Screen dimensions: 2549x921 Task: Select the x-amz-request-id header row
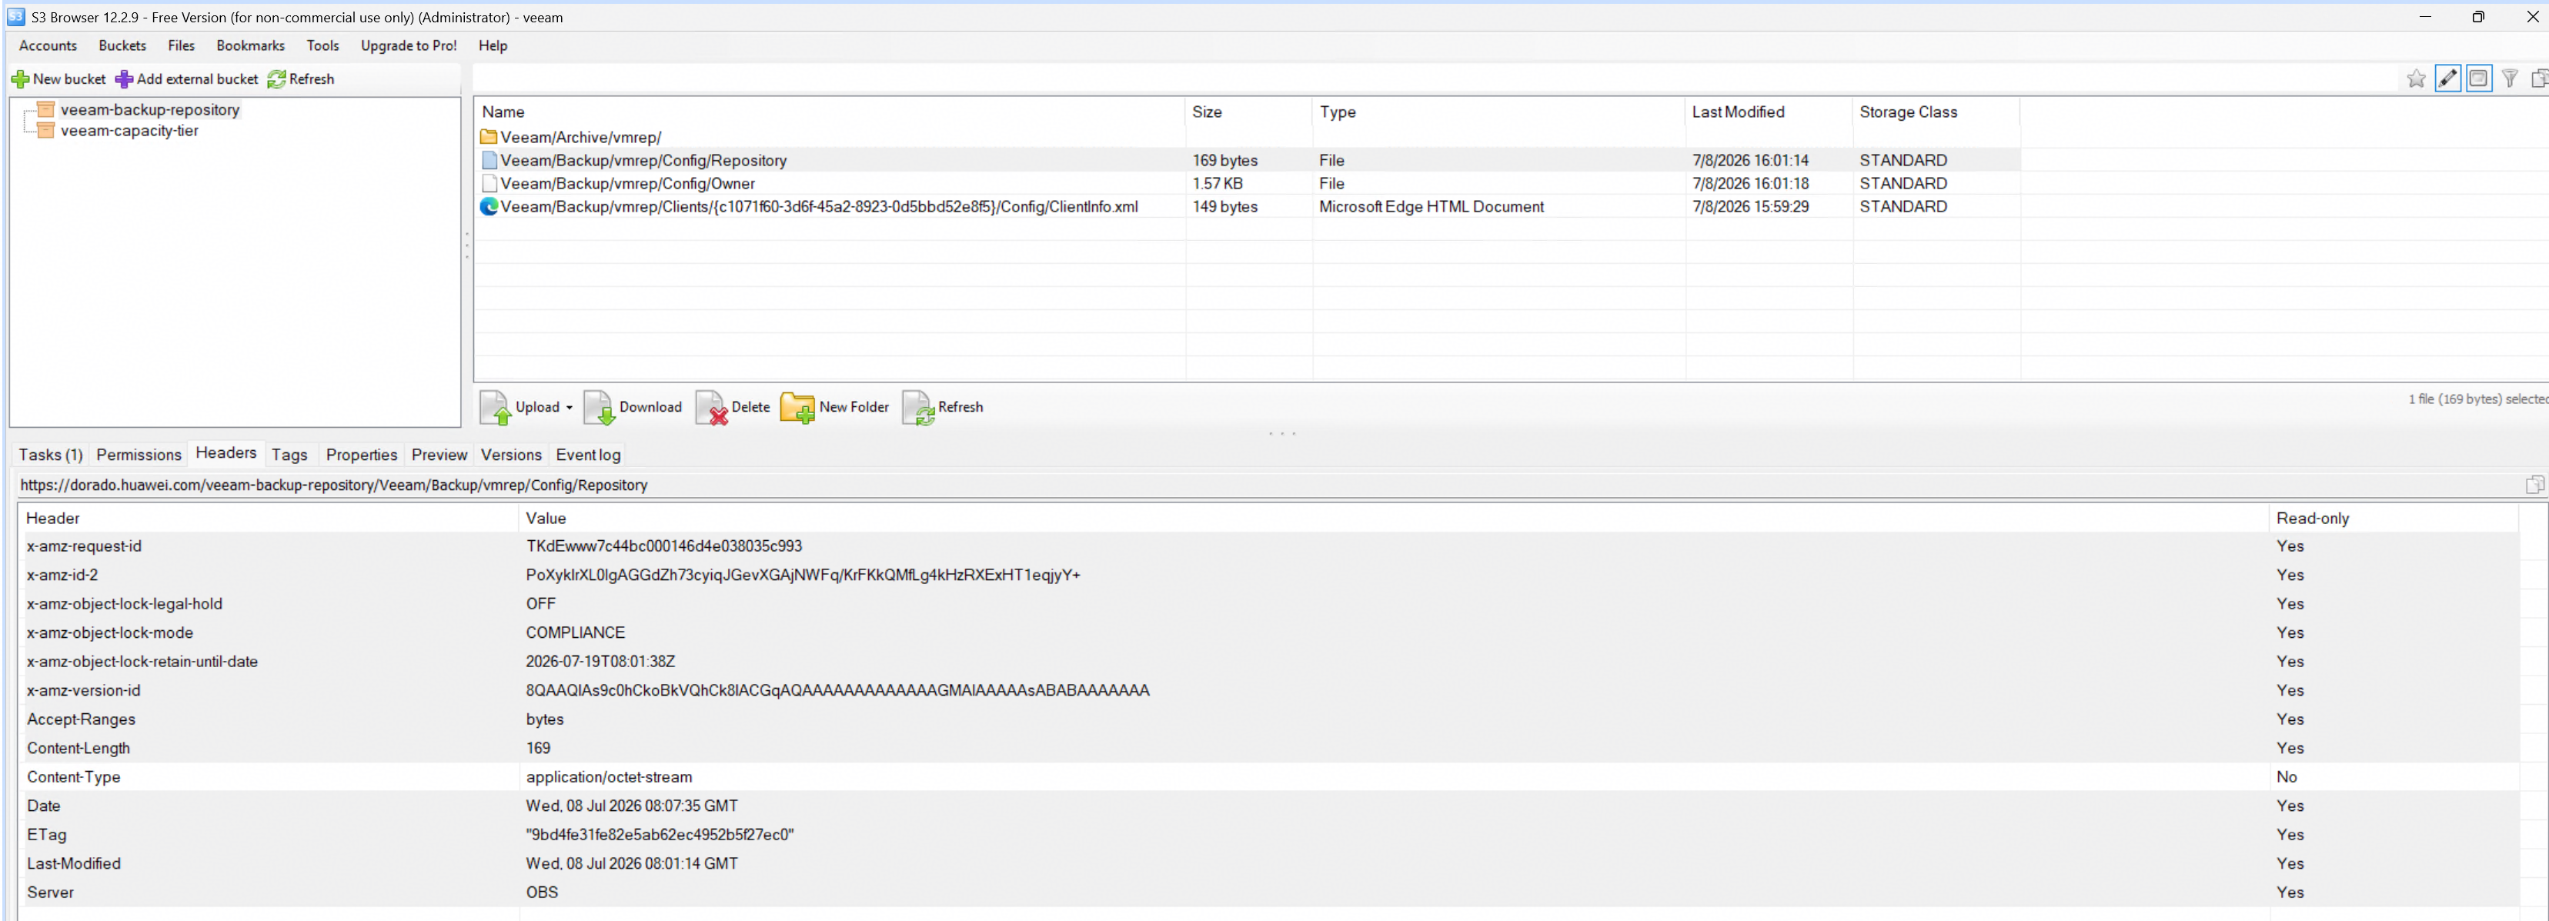pos(1268,546)
